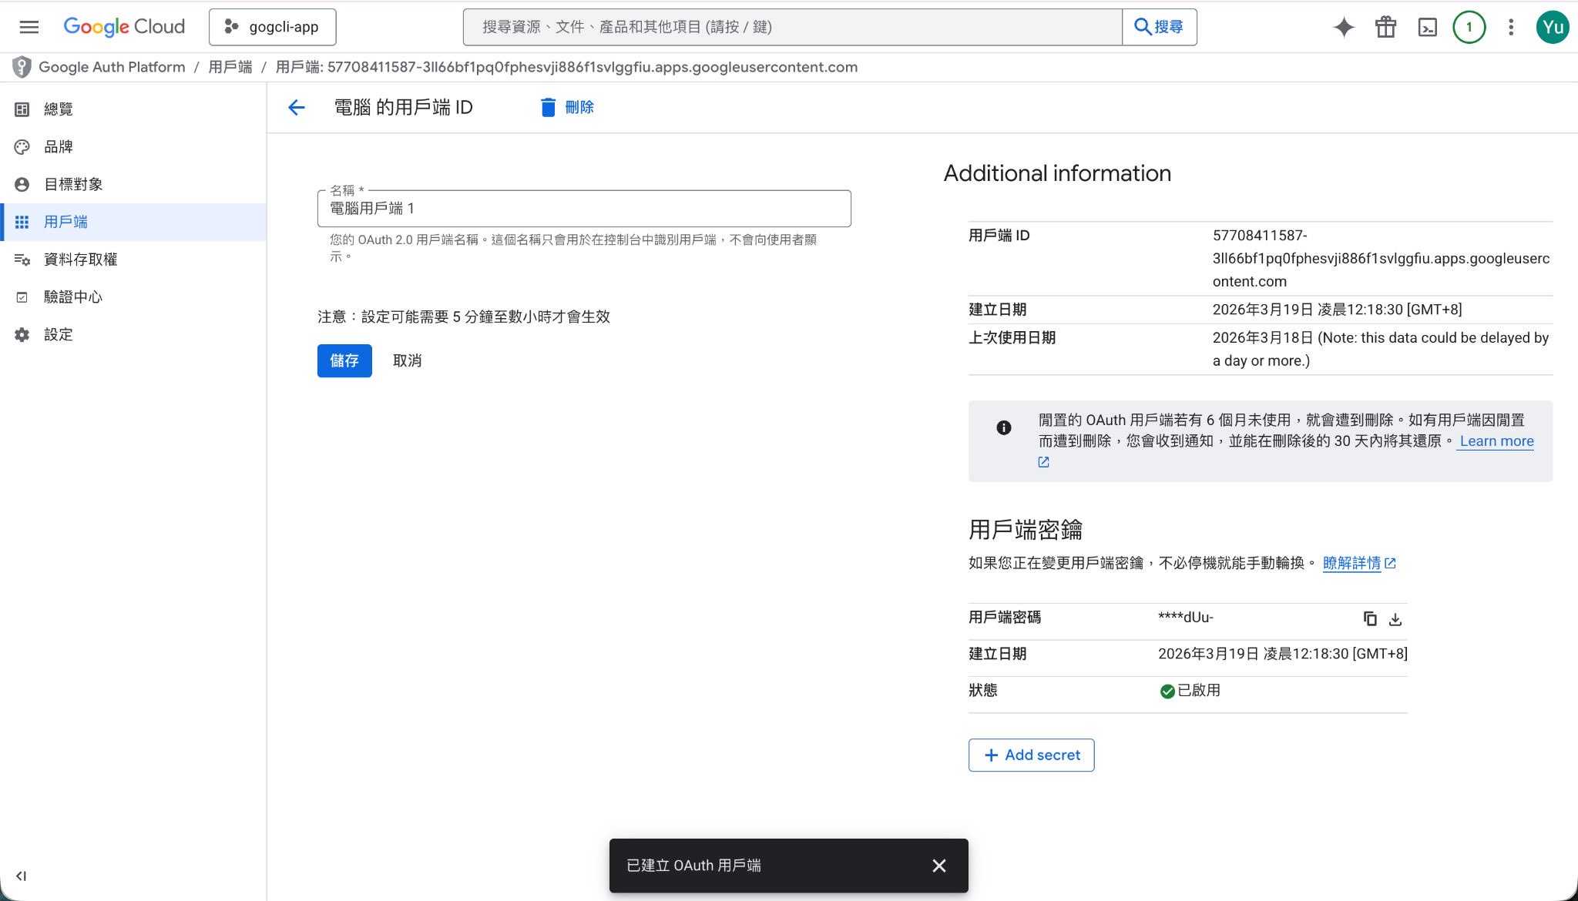
Task: Dismiss the OAuth client created notification
Action: (938, 866)
